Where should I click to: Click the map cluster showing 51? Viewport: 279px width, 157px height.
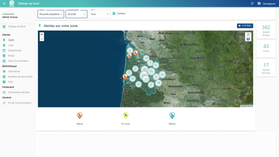coord(151,72)
